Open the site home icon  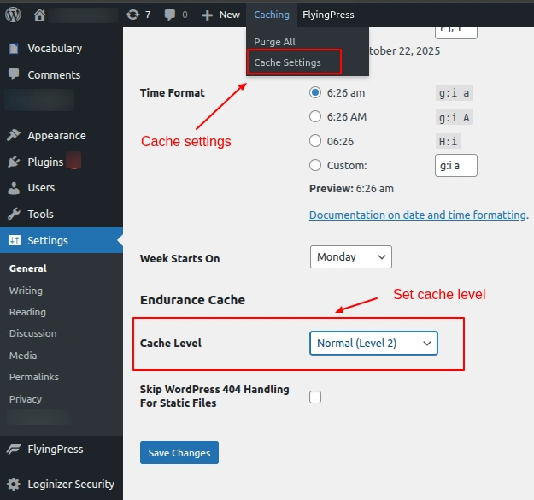point(39,15)
